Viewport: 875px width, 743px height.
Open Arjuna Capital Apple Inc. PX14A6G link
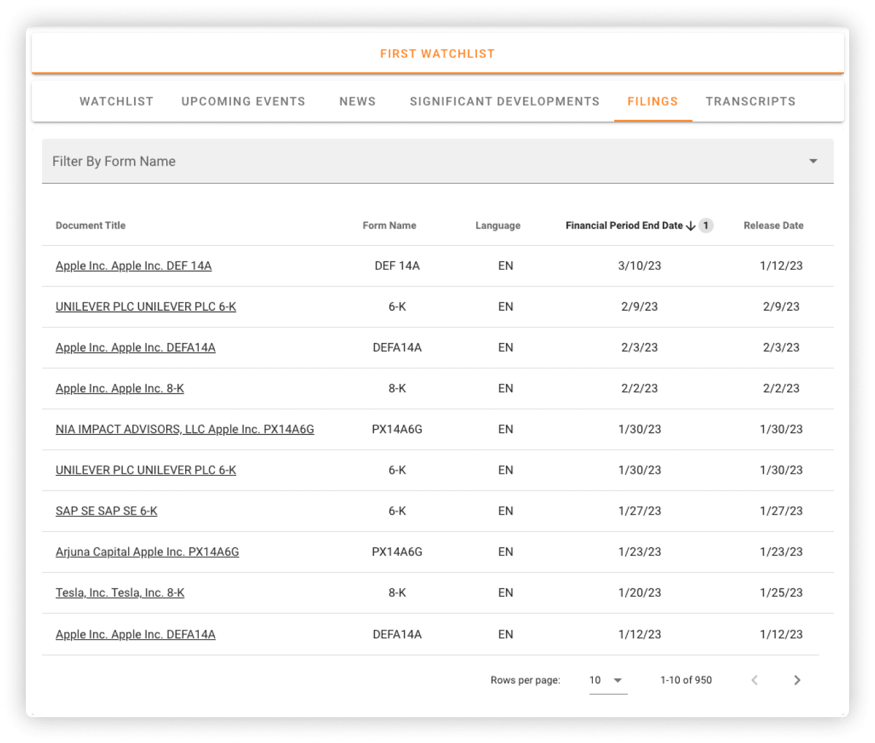pyautogui.click(x=147, y=552)
